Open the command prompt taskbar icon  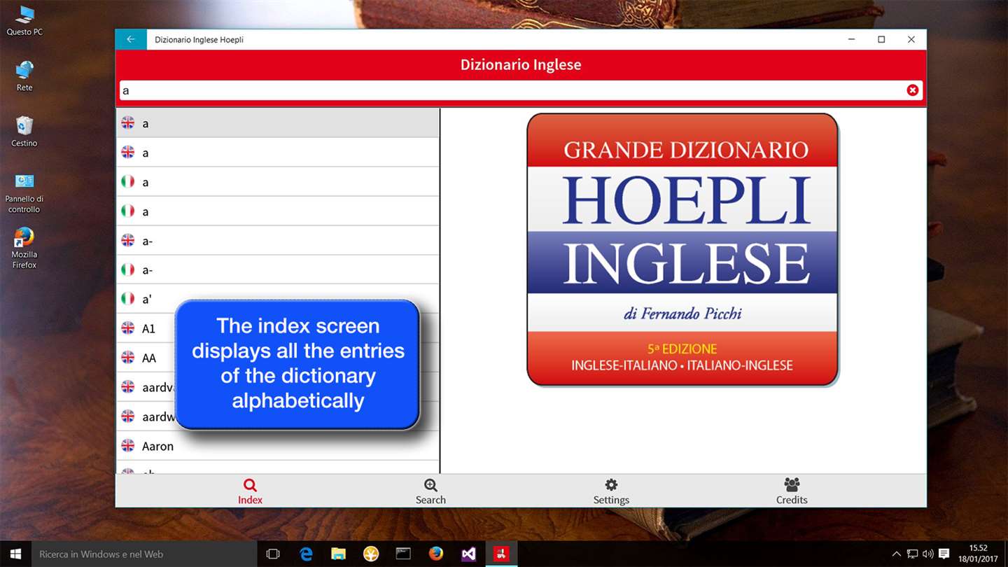pyautogui.click(x=403, y=554)
